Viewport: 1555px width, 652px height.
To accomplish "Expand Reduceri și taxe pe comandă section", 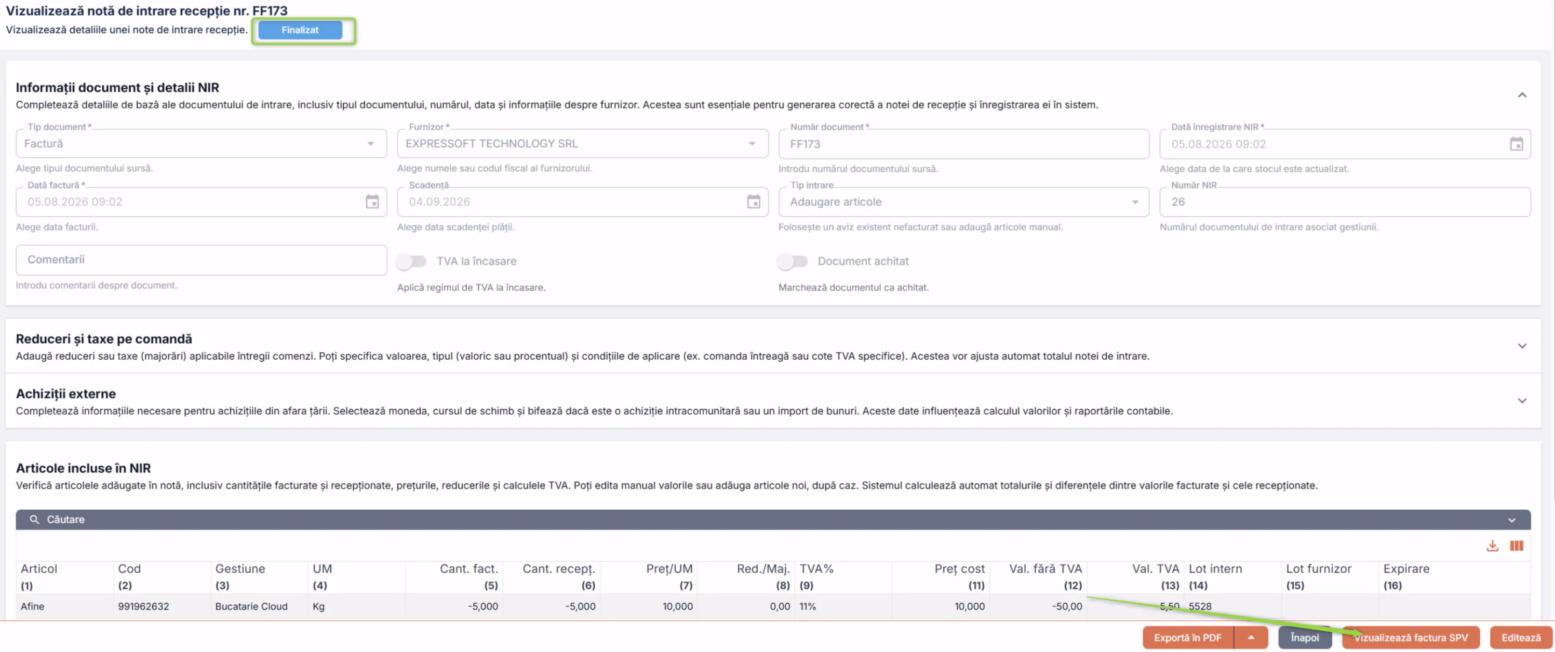I will pyautogui.click(x=1522, y=346).
